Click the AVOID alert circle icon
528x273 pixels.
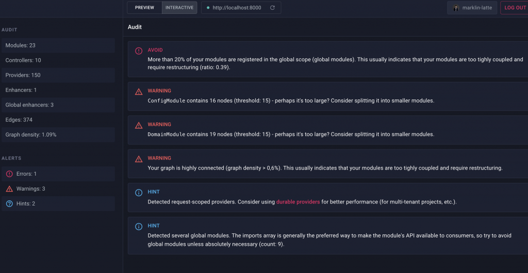pyautogui.click(x=139, y=50)
